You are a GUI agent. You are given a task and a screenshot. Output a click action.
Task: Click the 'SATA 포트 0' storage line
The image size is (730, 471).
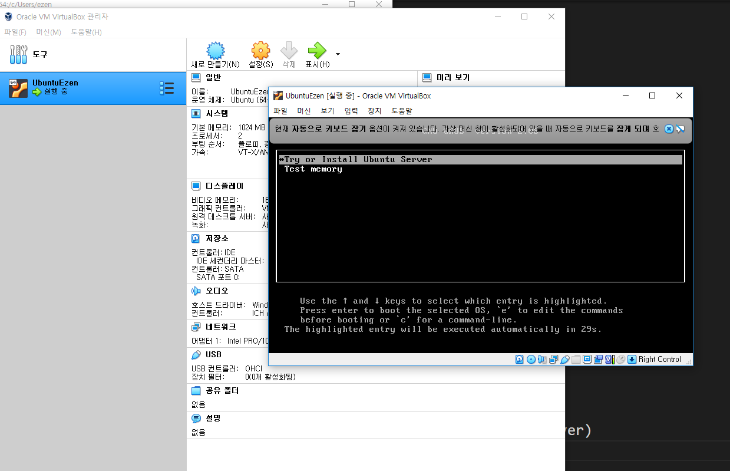218,277
